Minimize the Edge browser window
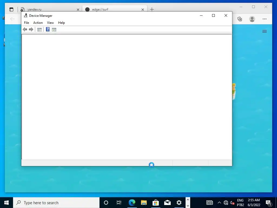The width and height of the screenshot is (277, 208). coord(241,7)
